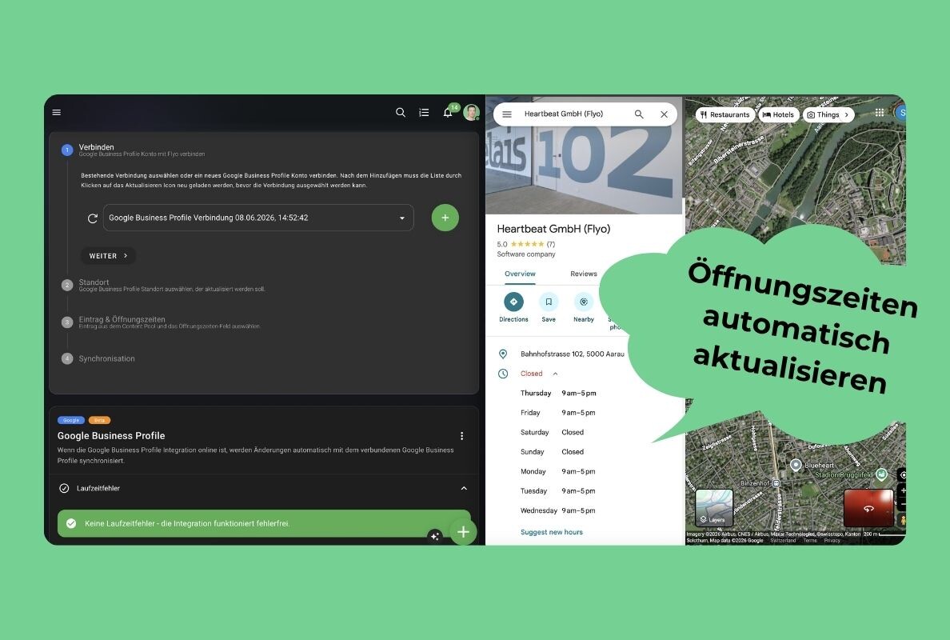Clear the Maps search with X icon
Image resolution: width=950 pixels, height=640 pixels.
click(x=664, y=114)
